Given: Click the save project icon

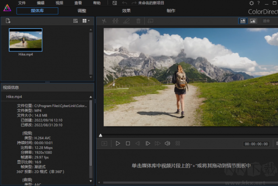Looking at the screenshot, I should [x=114, y=3].
